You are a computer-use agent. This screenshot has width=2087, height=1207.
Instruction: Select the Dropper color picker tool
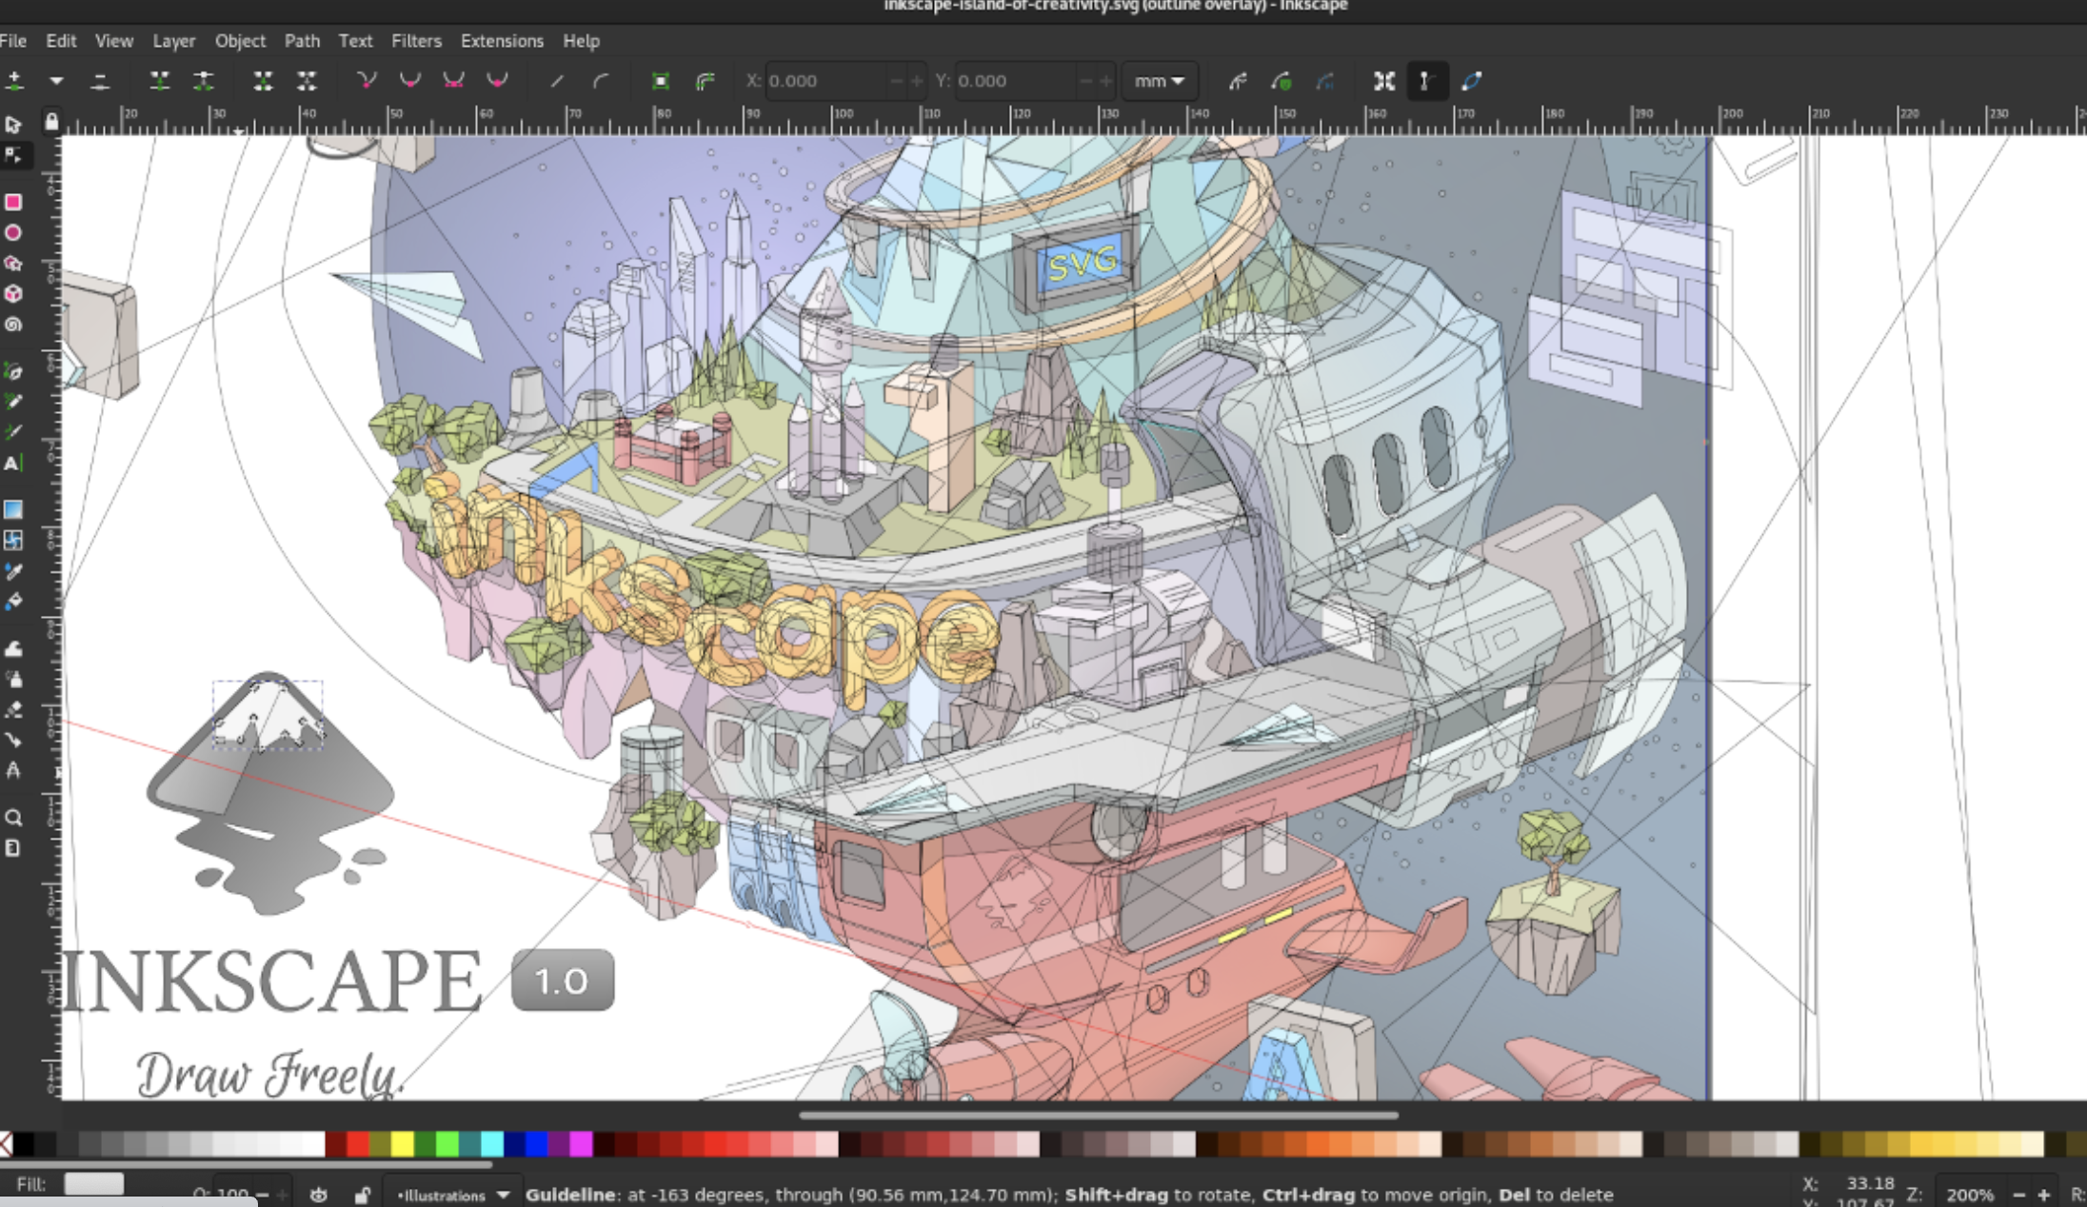pos(13,571)
